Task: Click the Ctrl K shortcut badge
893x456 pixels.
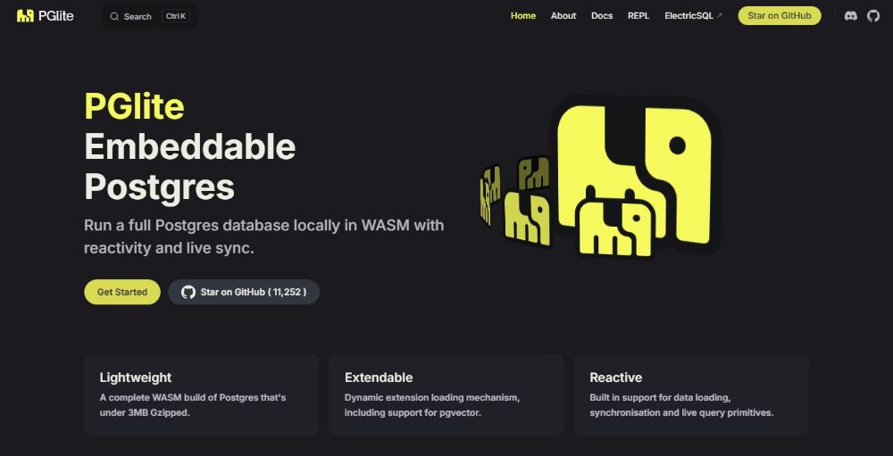Action: [175, 17]
